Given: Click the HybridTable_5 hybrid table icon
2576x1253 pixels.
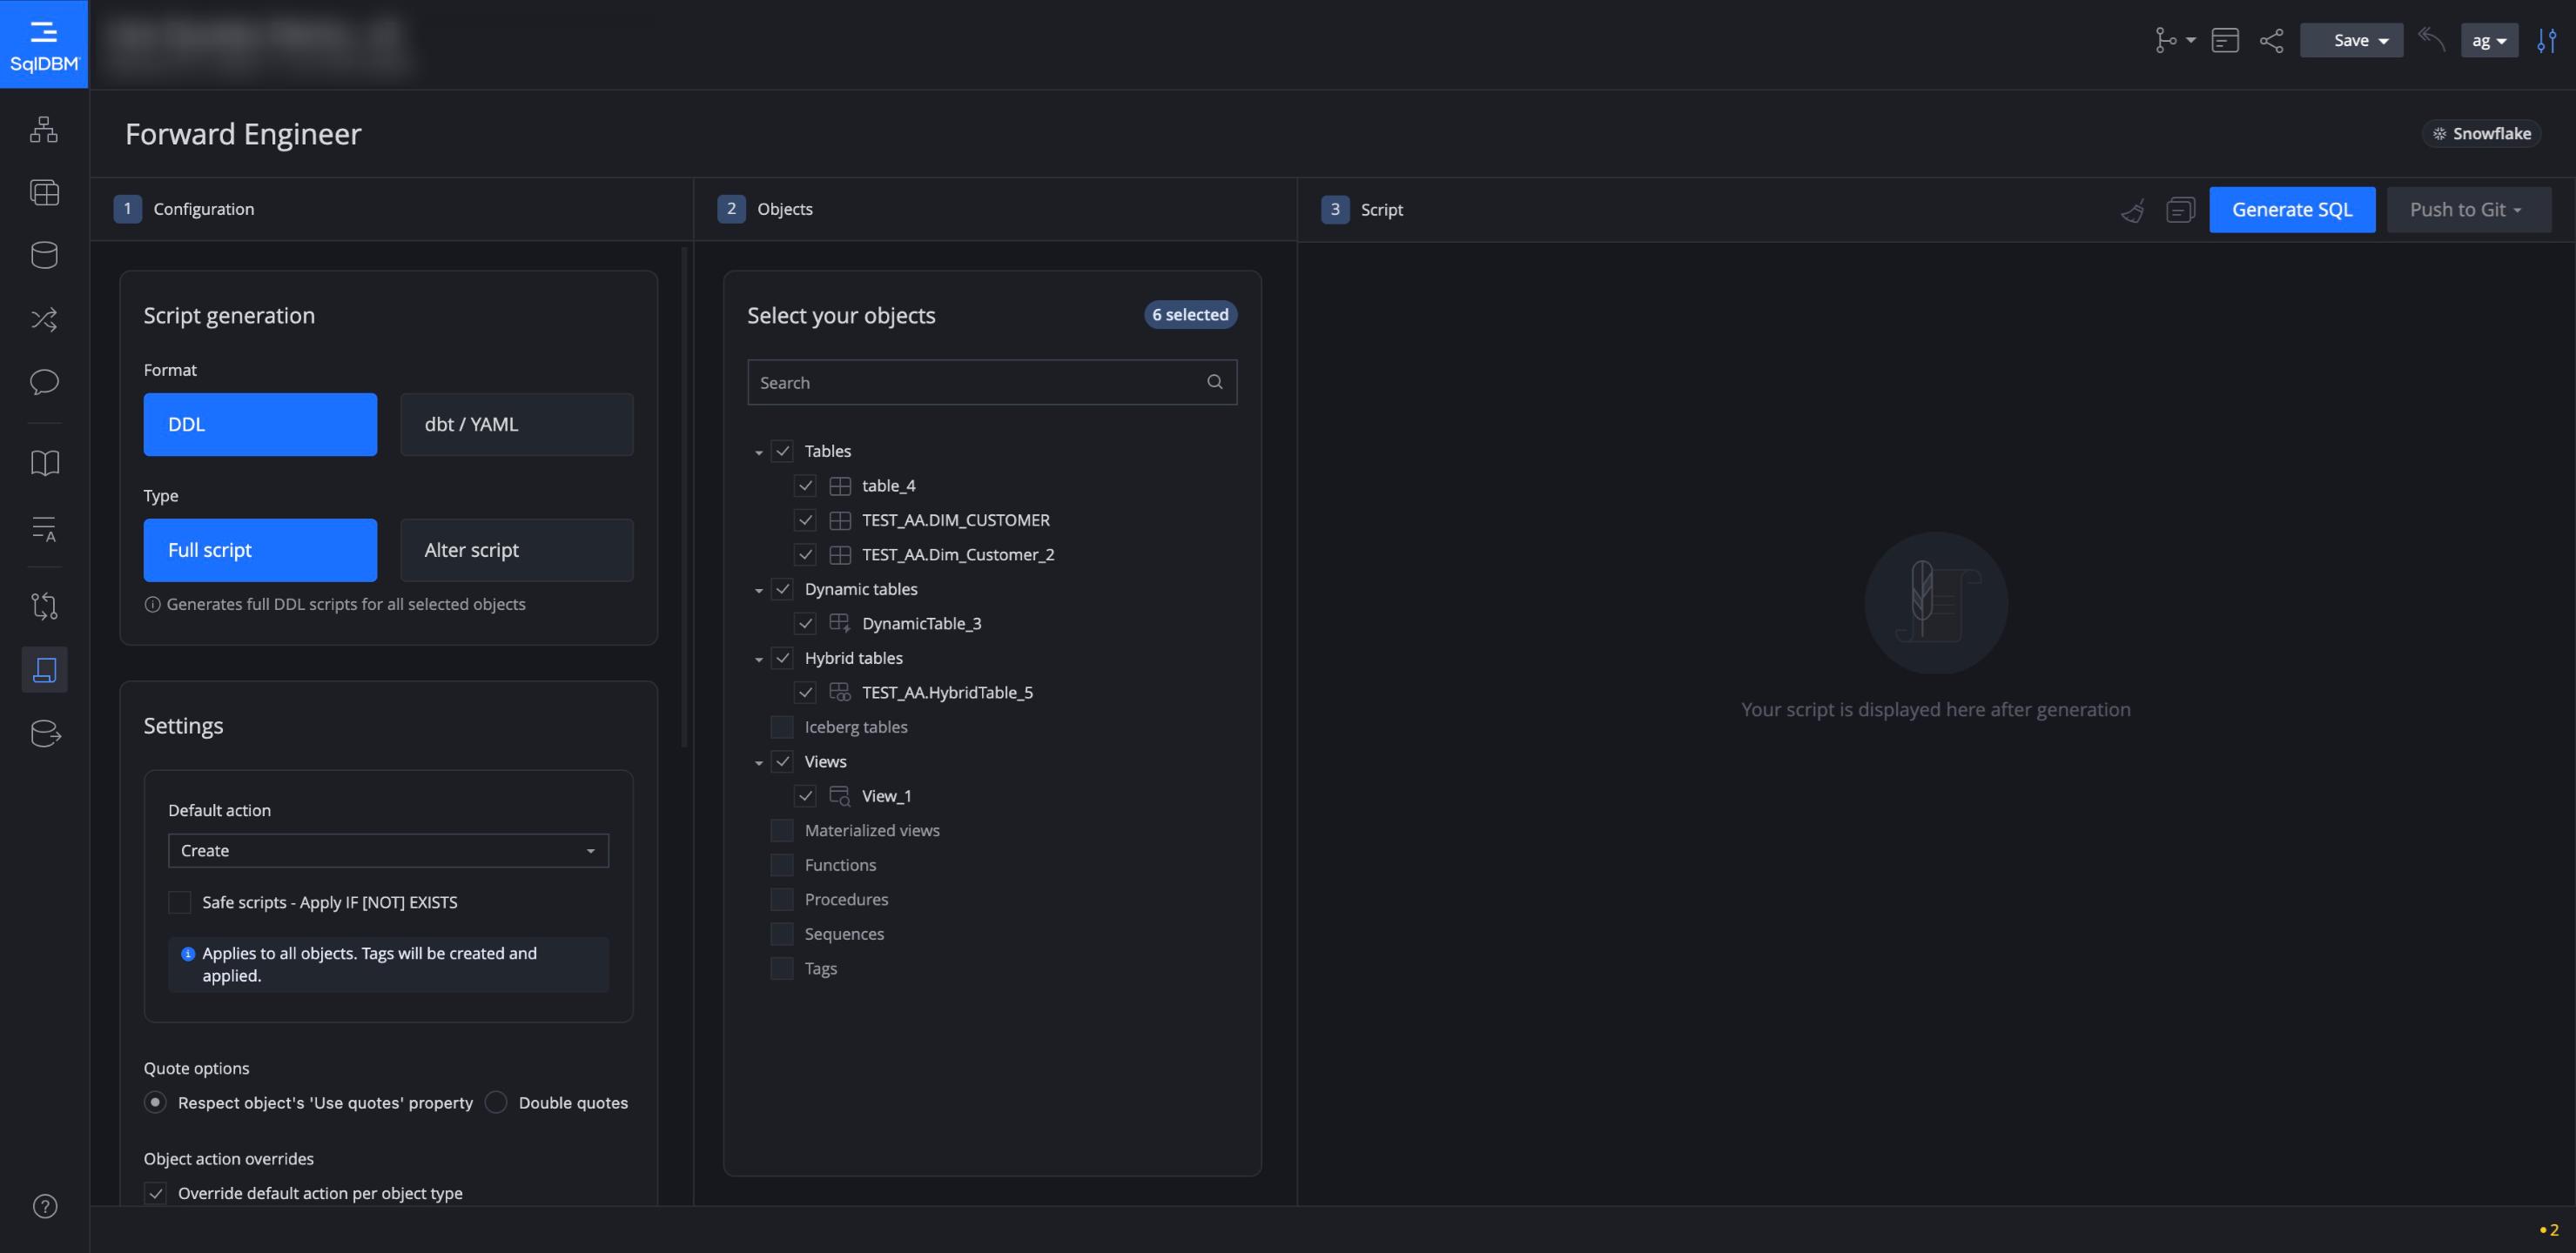Looking at the screenshot, I should (840, 693).
